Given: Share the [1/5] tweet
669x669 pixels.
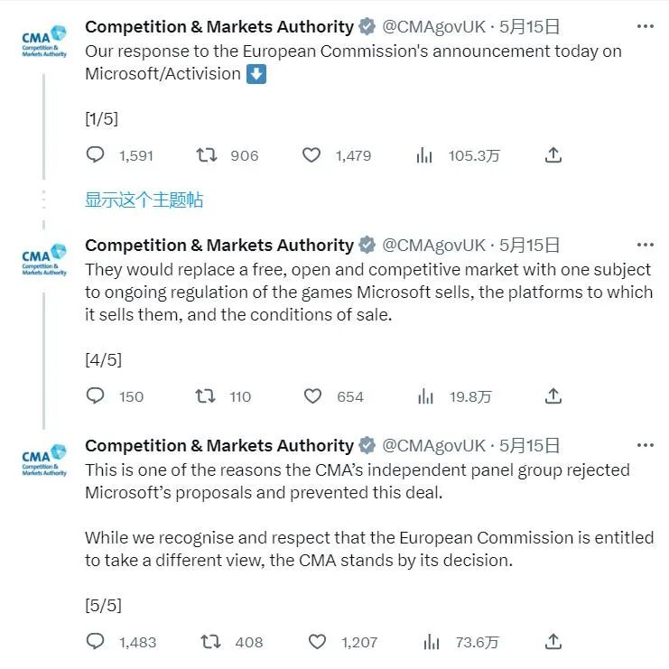Looking at the screenshot, I should (553, 155).
